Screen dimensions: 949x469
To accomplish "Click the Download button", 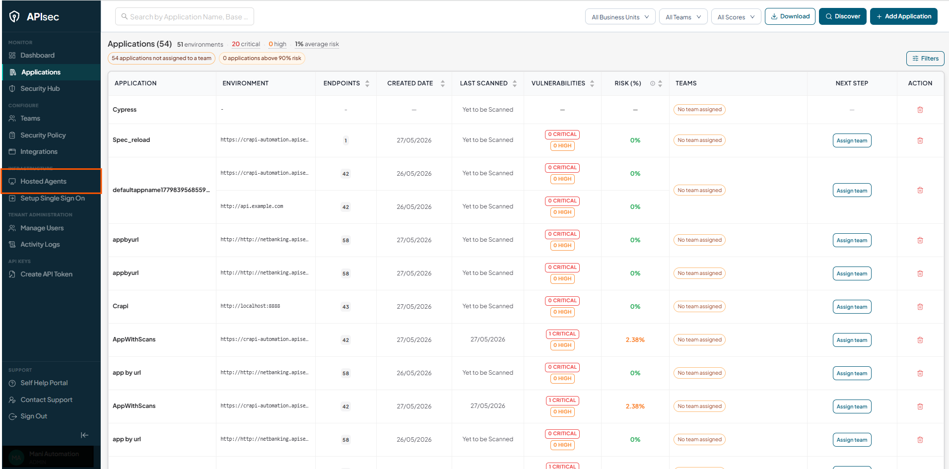I will (x=790, y=16).
